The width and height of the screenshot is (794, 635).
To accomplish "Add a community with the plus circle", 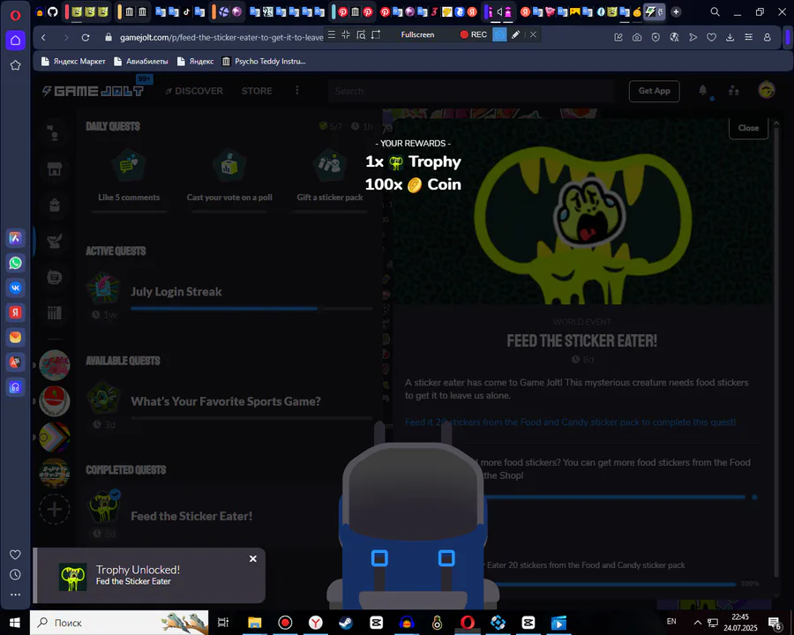I will tap(54, 509).
